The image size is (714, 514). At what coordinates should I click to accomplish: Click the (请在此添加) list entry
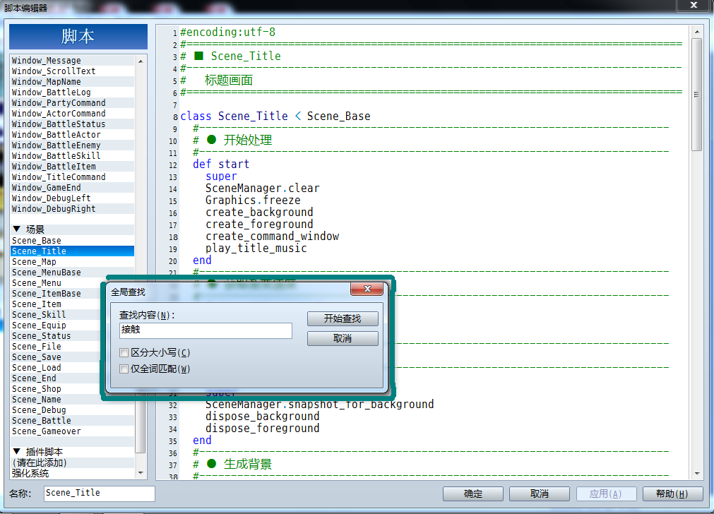coord(73,462)
